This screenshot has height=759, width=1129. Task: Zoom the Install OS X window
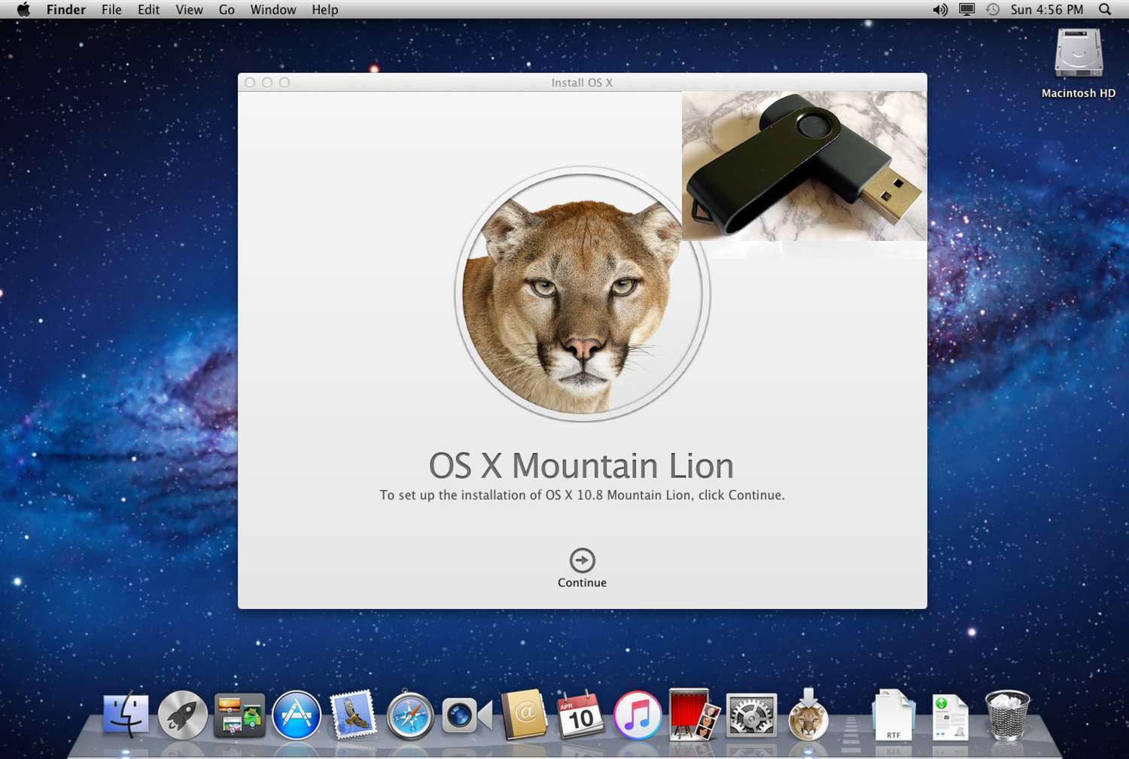(x=285, y=82)
